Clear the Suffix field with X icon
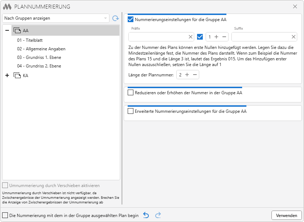The image size is (304, 222). coord(294,37)
